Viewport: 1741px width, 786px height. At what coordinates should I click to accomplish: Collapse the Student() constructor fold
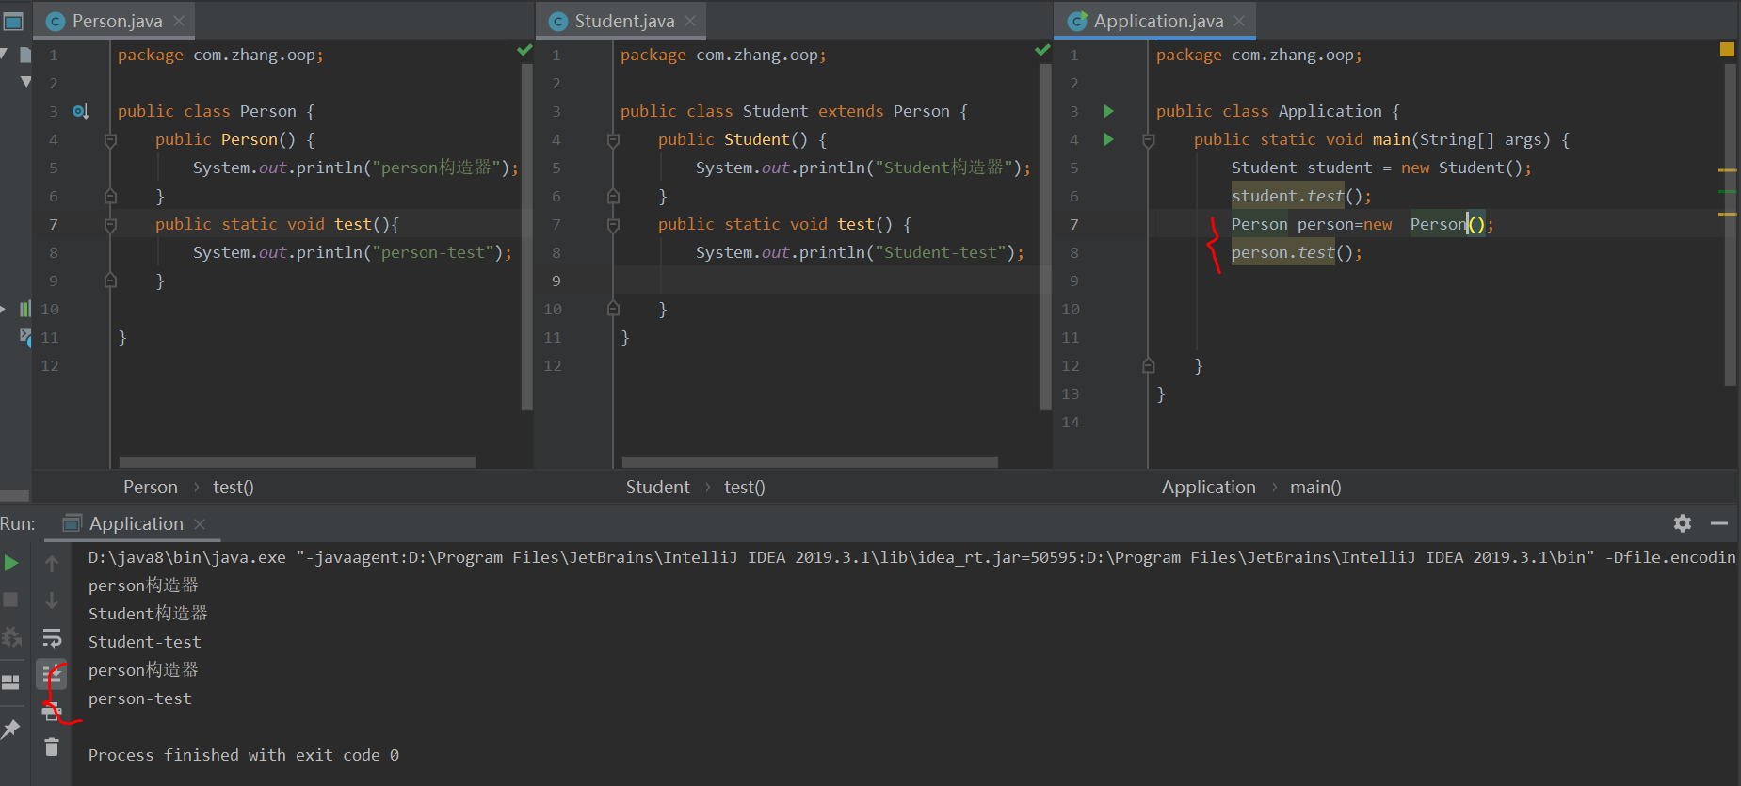[x=613, y=140]
